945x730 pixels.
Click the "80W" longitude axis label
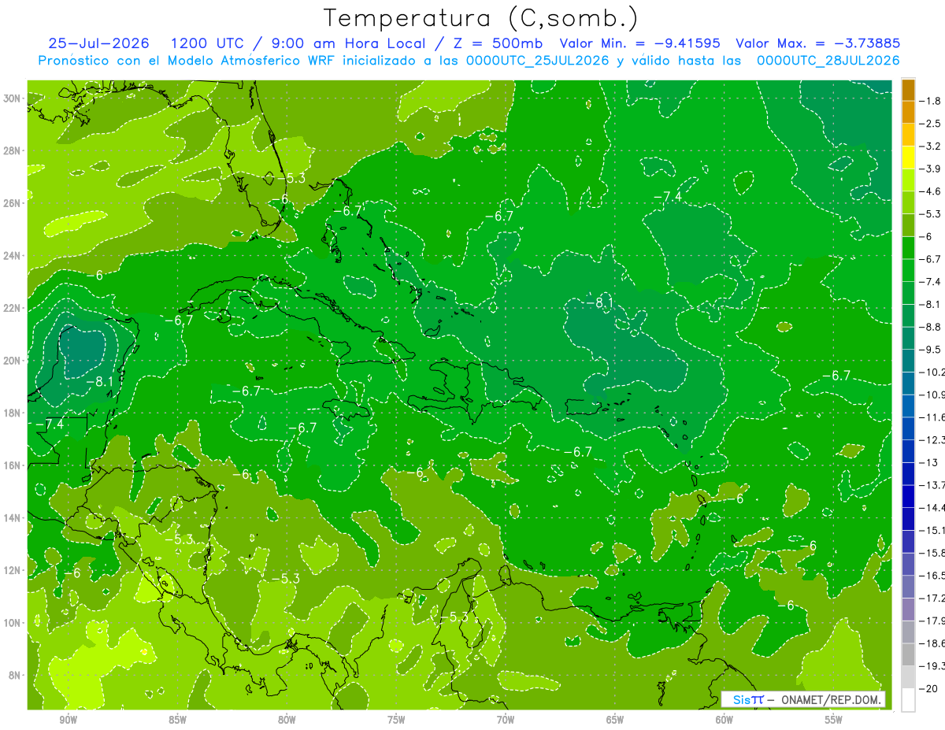coord(287,720)
